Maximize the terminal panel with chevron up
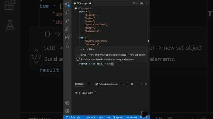 (x=141, y=84)
